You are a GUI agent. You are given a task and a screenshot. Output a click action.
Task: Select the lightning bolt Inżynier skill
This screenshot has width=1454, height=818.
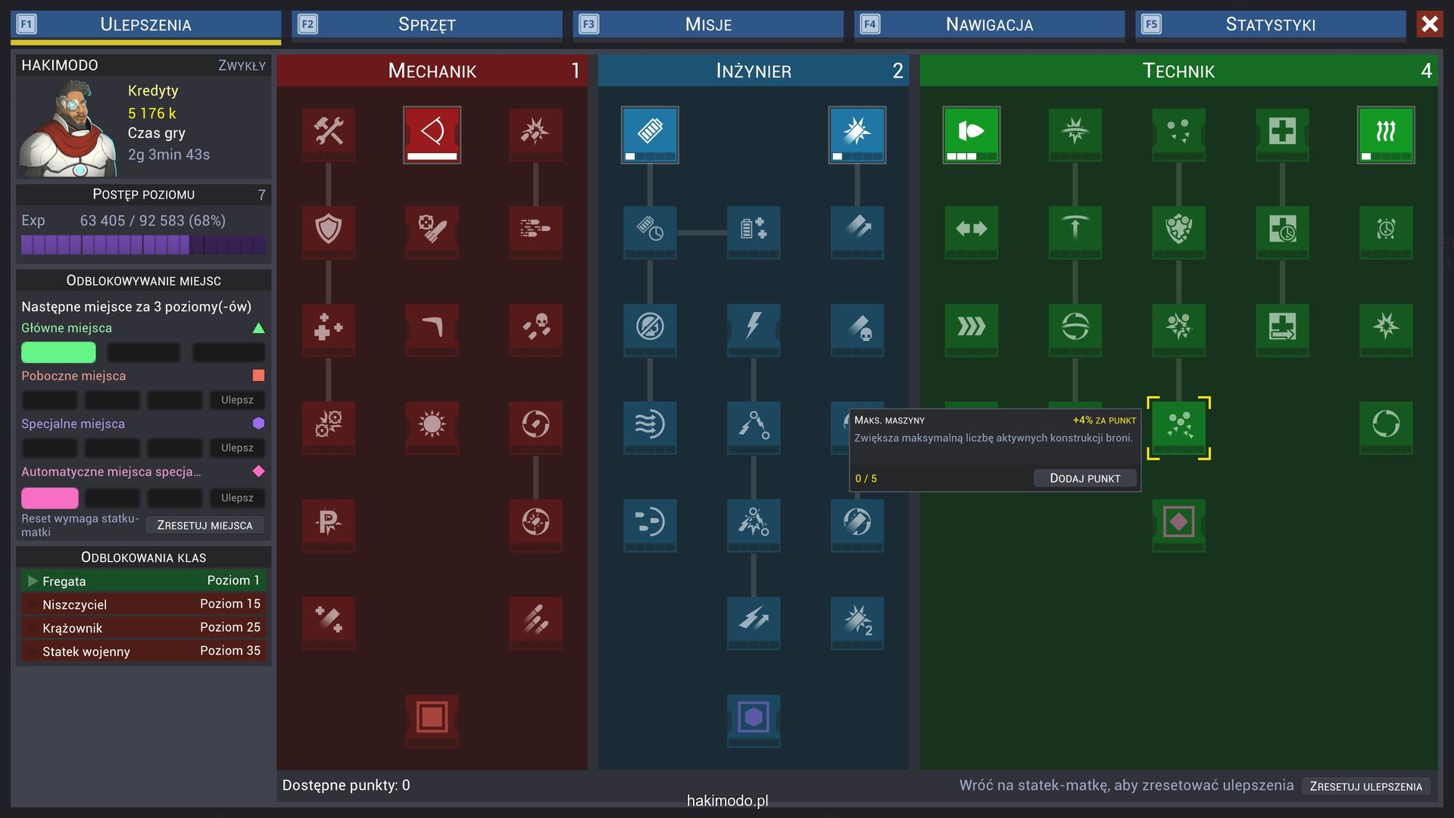pos(753,327)
